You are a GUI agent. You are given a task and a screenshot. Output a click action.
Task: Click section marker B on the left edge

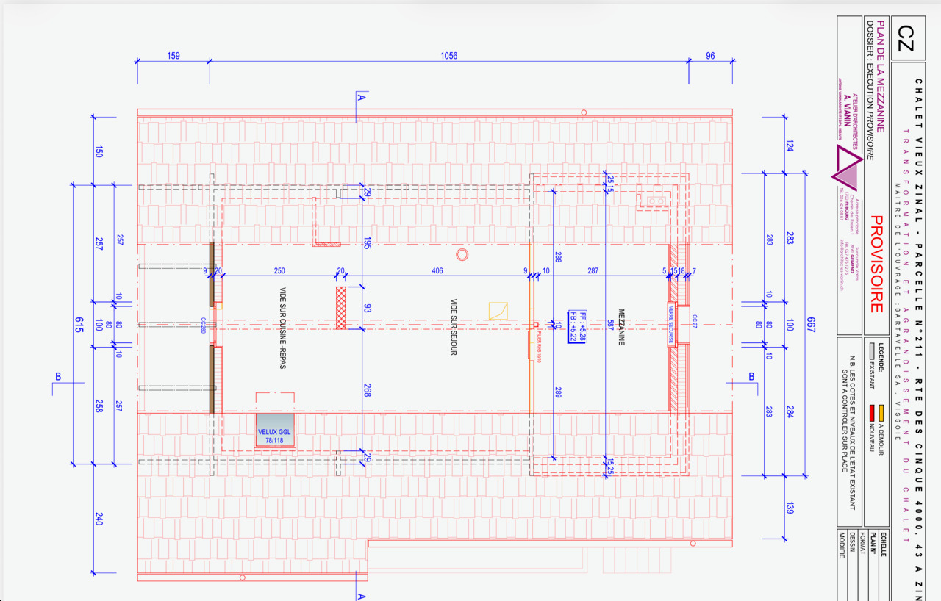[57, 377]
